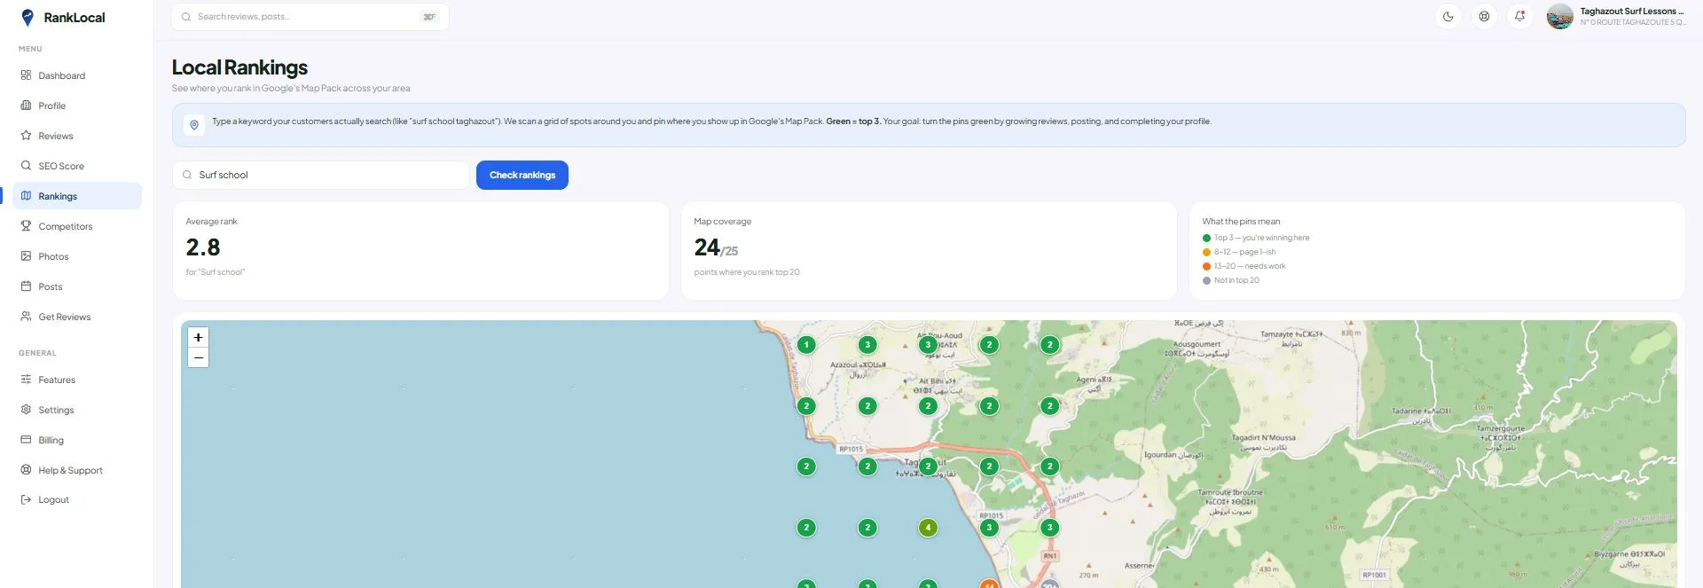Click 'points where you rank top 20' text
Viewport: 1703px width, 588px height.
[747, 272]
